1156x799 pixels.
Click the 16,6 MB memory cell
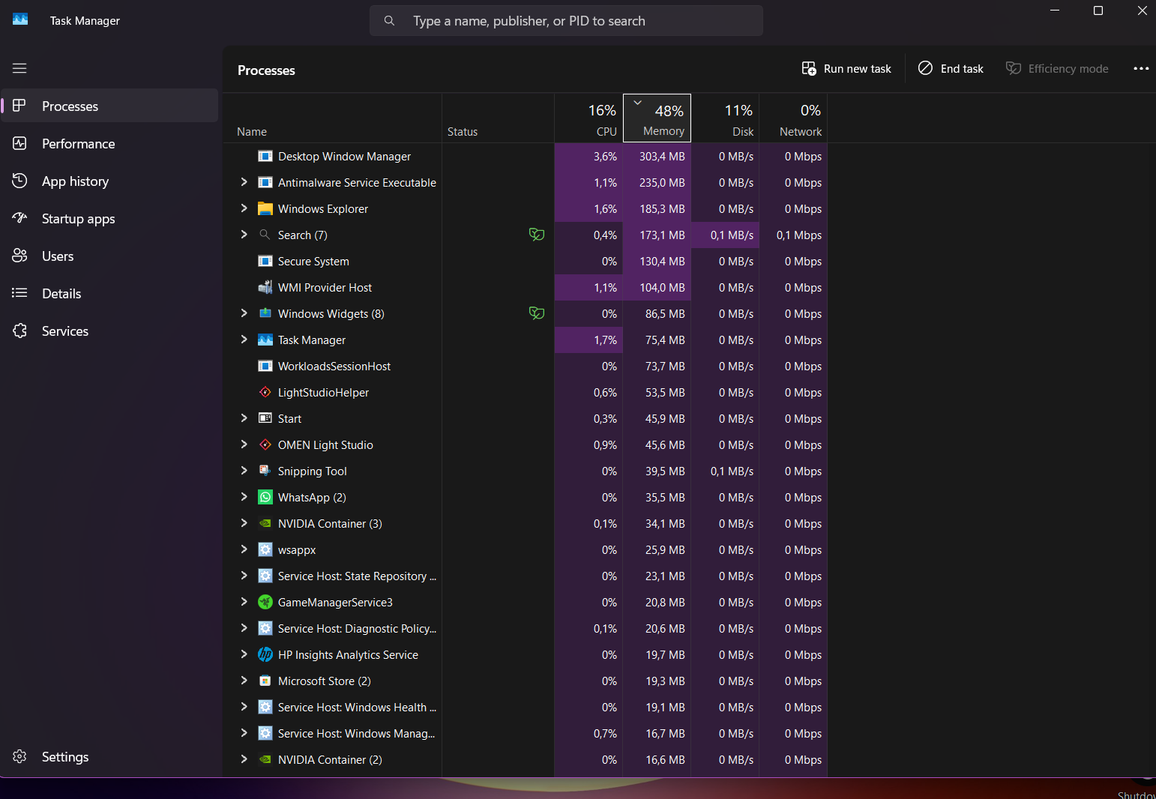(657, 759)
